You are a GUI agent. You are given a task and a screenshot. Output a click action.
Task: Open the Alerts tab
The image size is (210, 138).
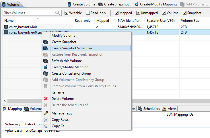[x=169, y=109]
